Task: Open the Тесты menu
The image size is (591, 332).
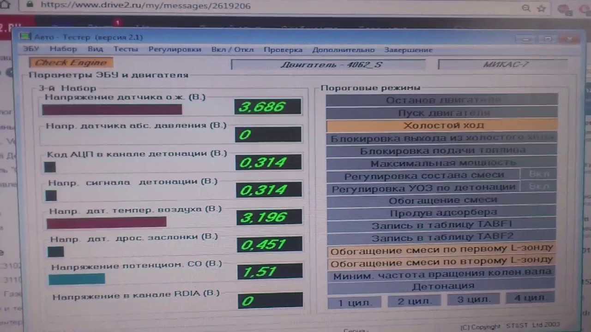Action: 126,49
